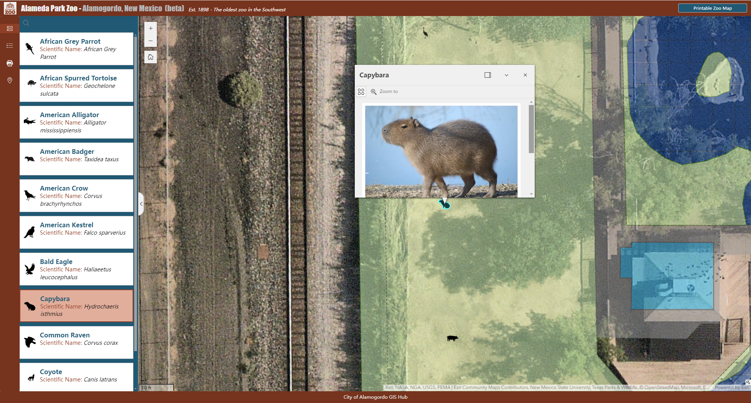Select Bald Eagle in the animal list
This screenshot has width=751, height=403.
pos(76,269)
